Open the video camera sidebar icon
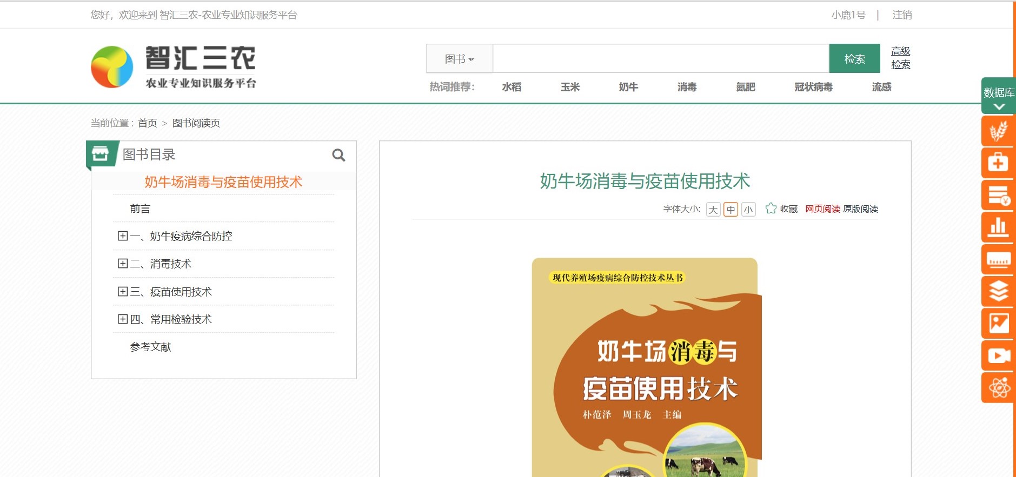This screenshot has height=477, width=1016. click(x=998, y=355)
